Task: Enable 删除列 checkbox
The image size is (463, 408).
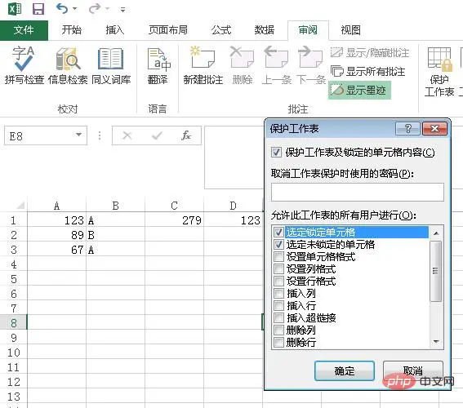Action: (278, 330)
